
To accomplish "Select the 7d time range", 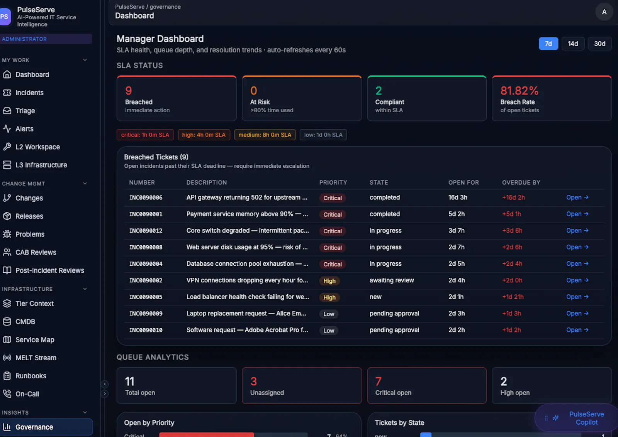I will tap(548, 44).
